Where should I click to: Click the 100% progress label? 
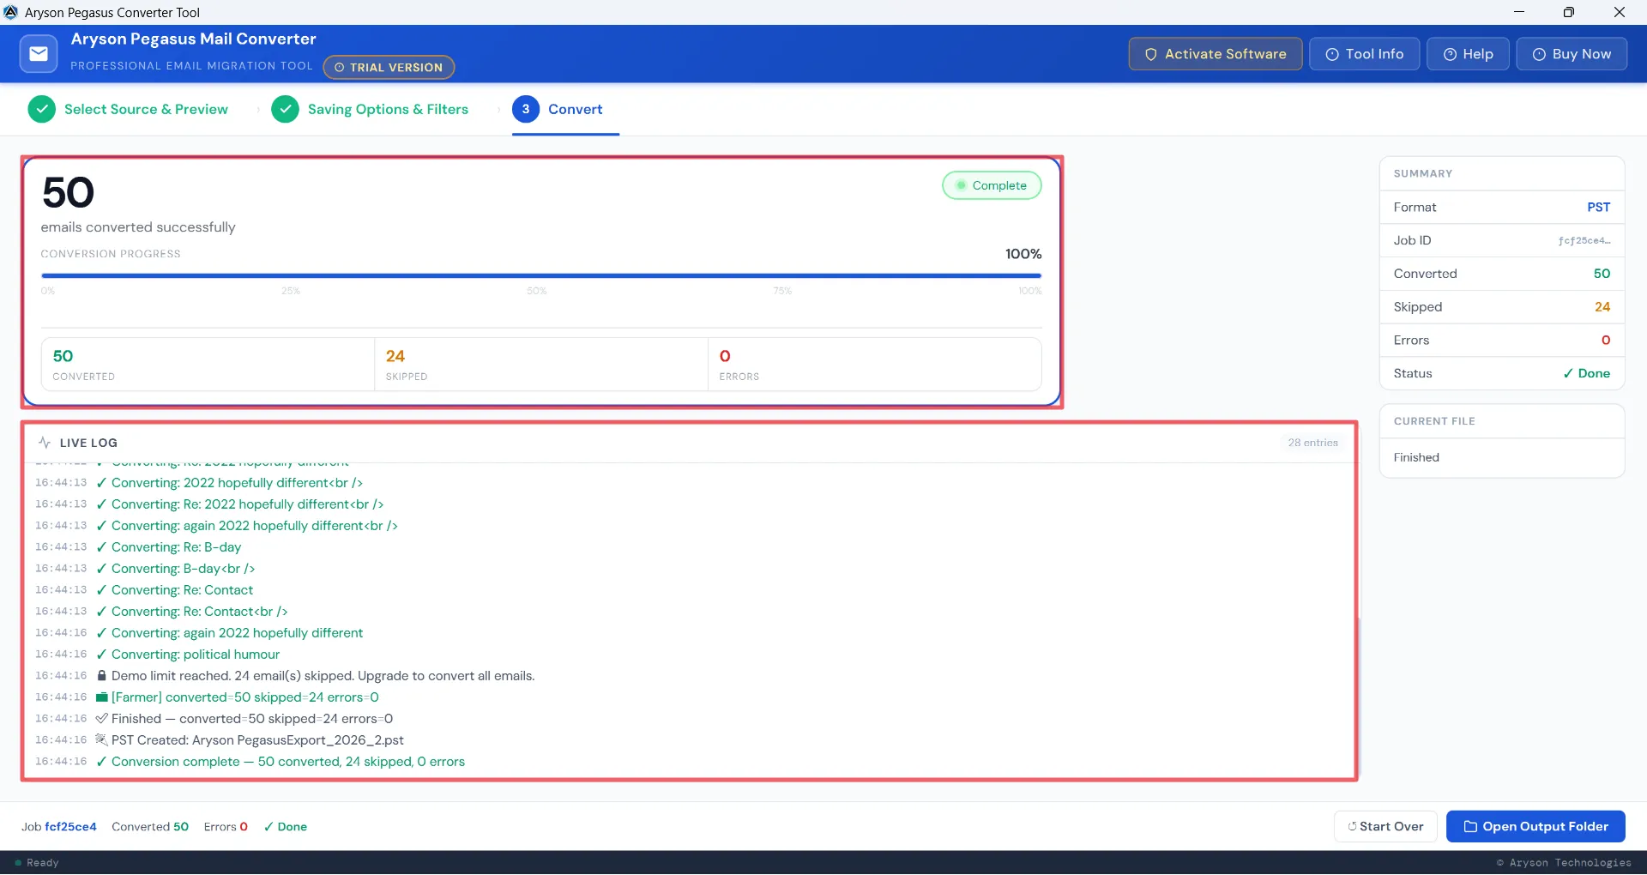[1023, 254]
